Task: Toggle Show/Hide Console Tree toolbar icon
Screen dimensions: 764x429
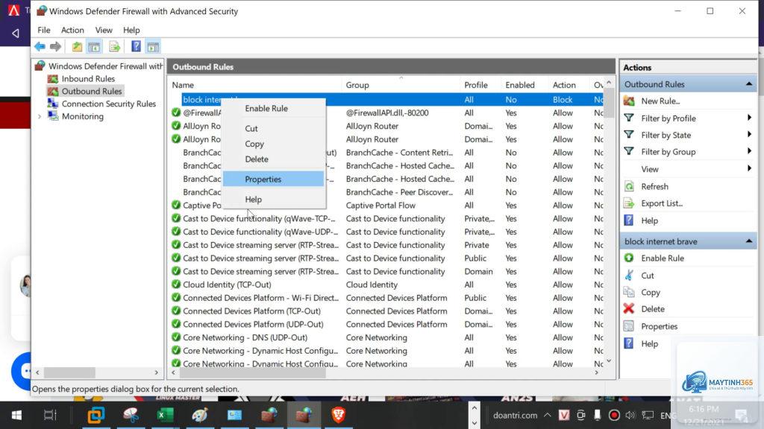Action: tap(94, 47)
